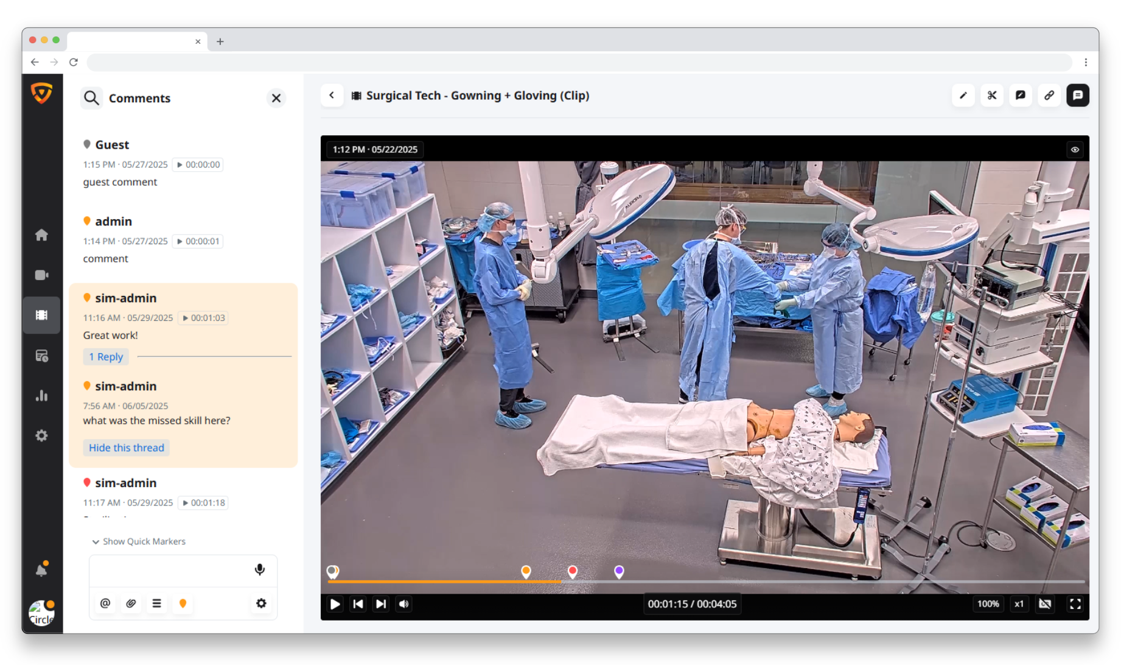The width and height of the screenshot is (1121, 665).
Task: Jump to the purple timeline marker
Action: click(x=619, y=571)
